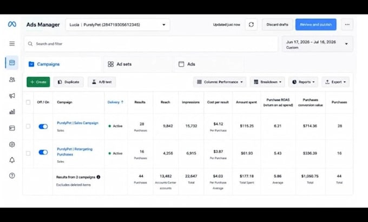Screen dimensions: 368x222
Task: Open the settings gear icon in sidebar
Action: coord(12,144)
